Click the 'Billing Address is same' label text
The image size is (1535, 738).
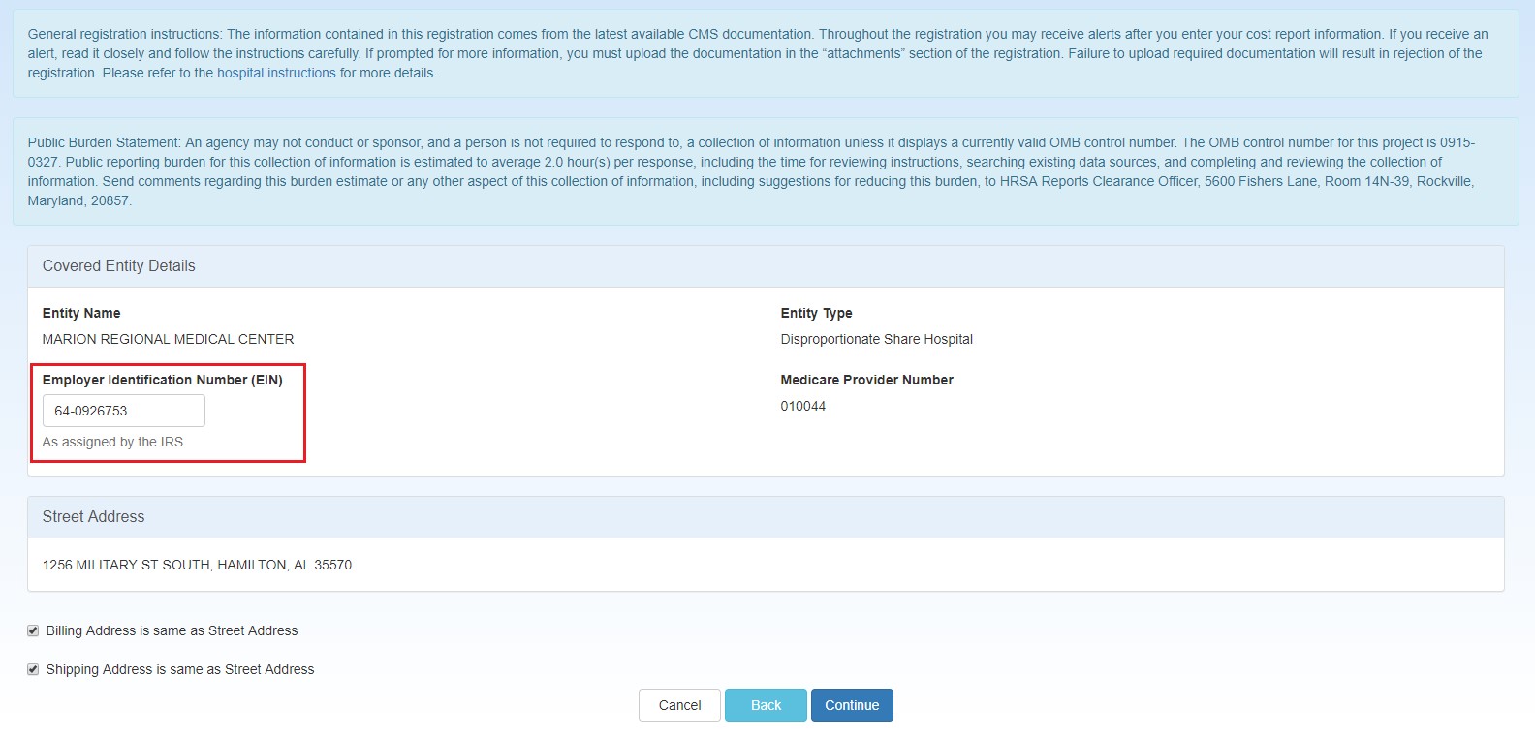point(172,630)
